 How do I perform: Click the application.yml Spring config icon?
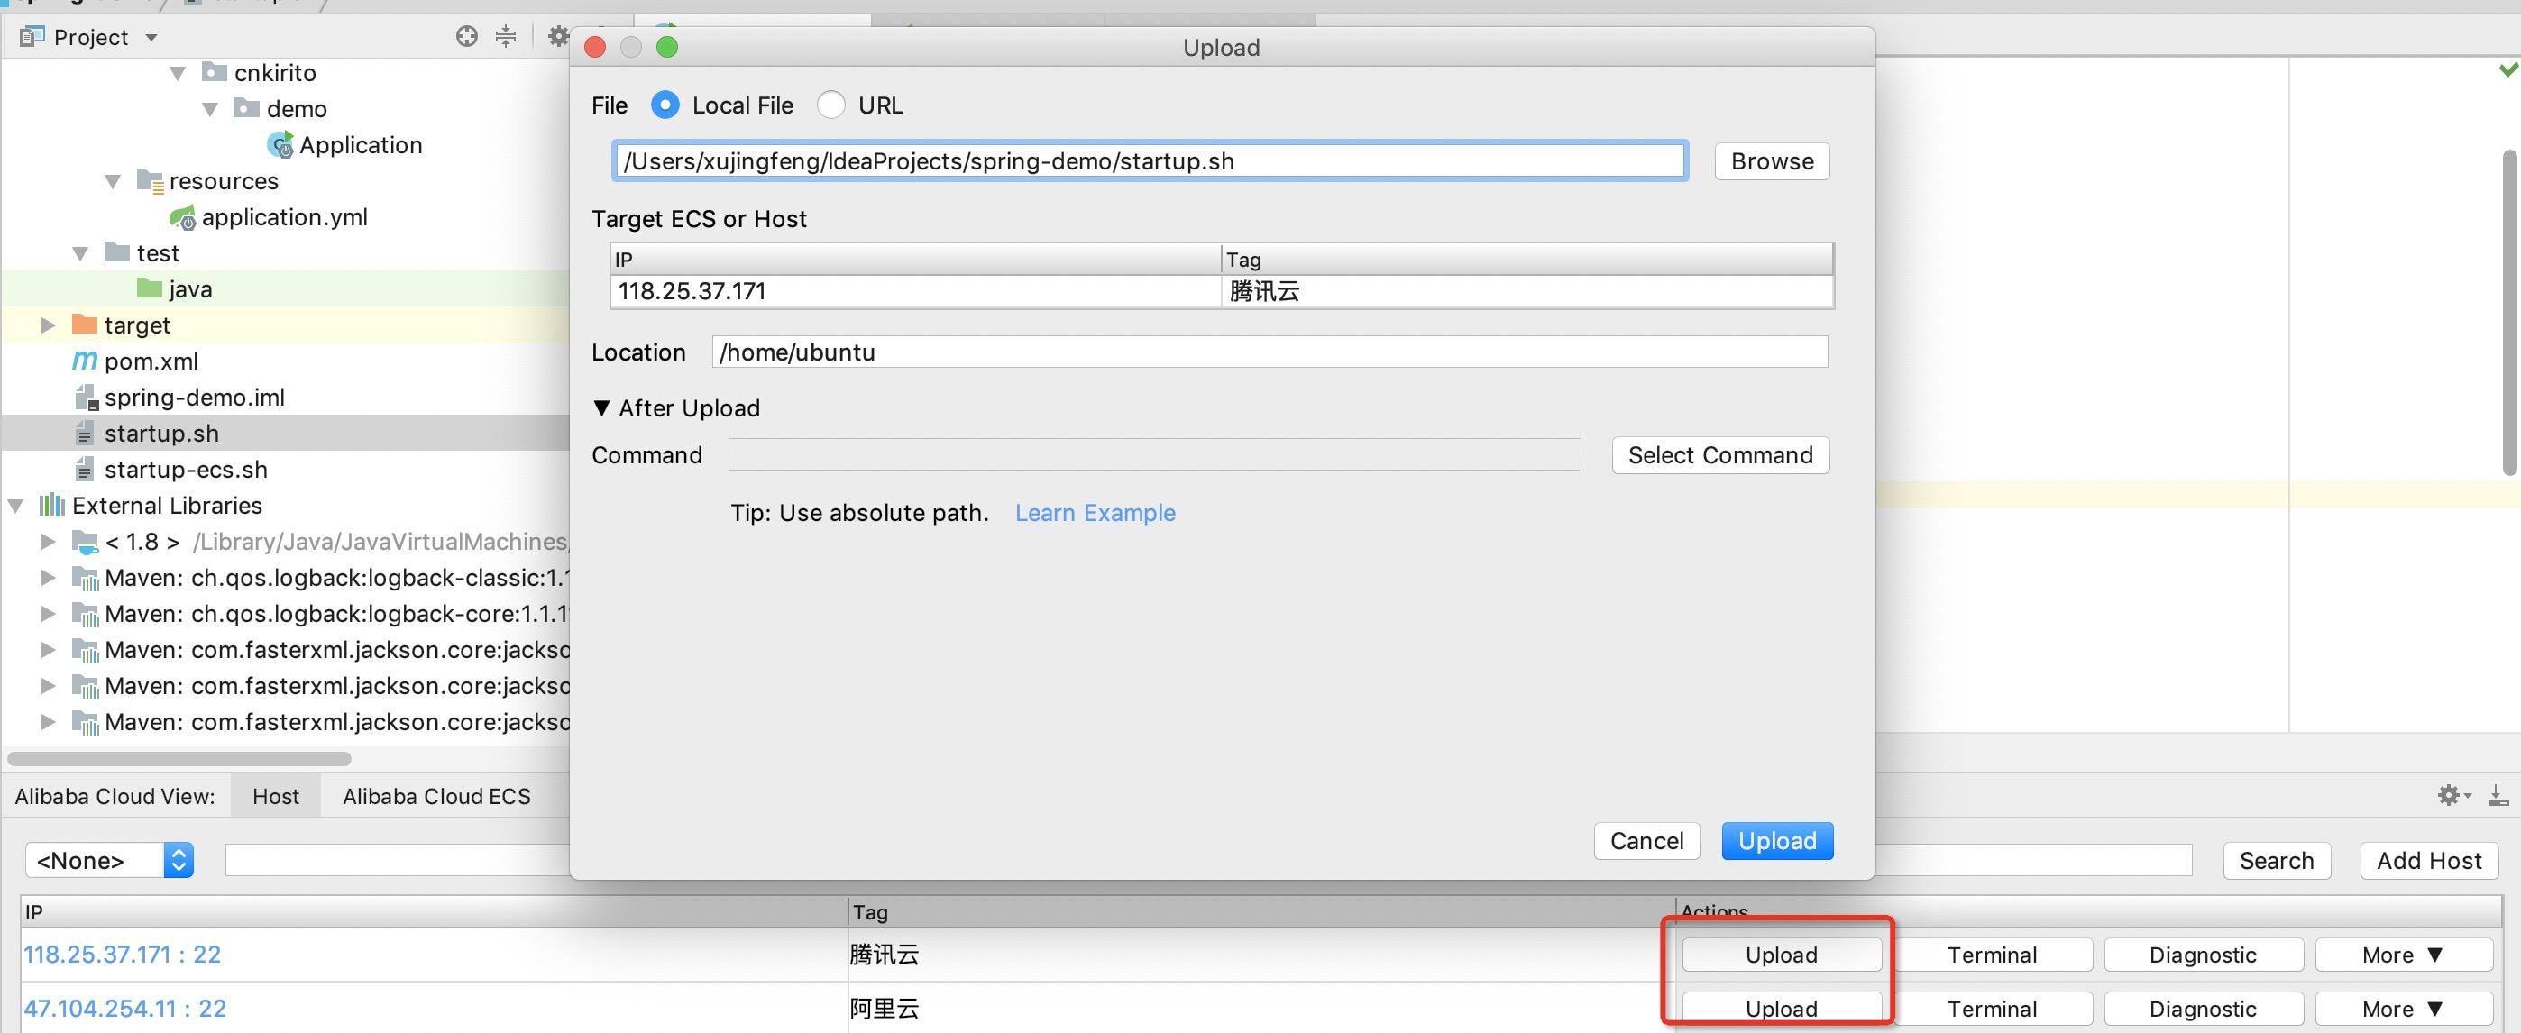pyautogui.click(x=183, y=218)
